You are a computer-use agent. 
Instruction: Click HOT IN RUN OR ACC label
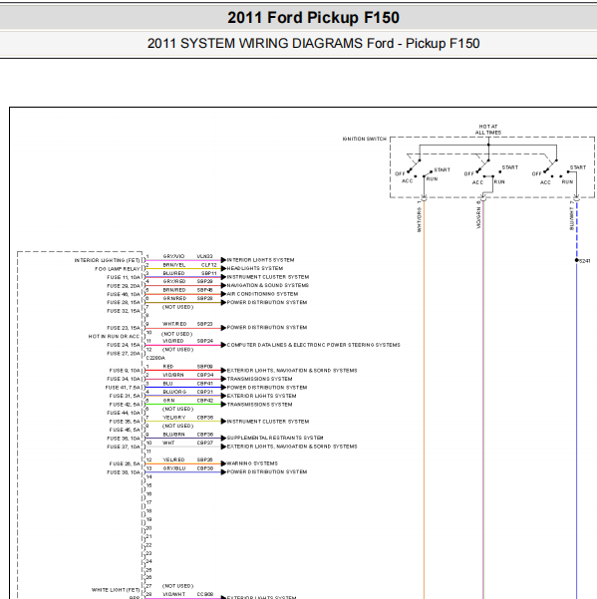[115, 337]
